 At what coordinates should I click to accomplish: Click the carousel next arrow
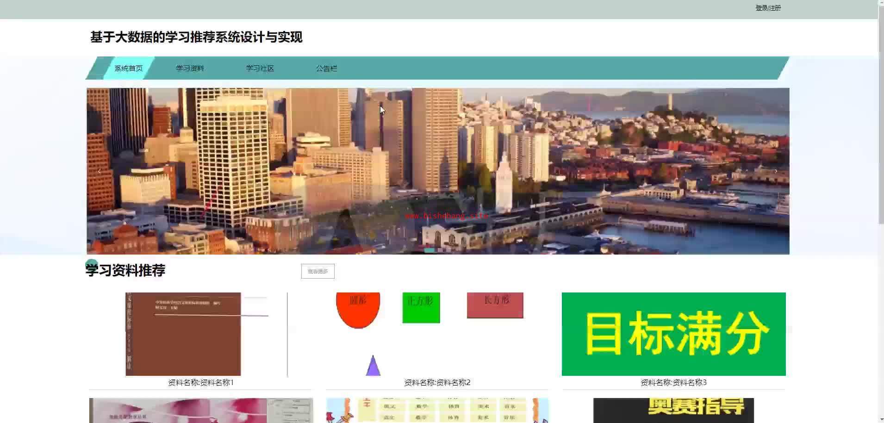pos(776,171)
